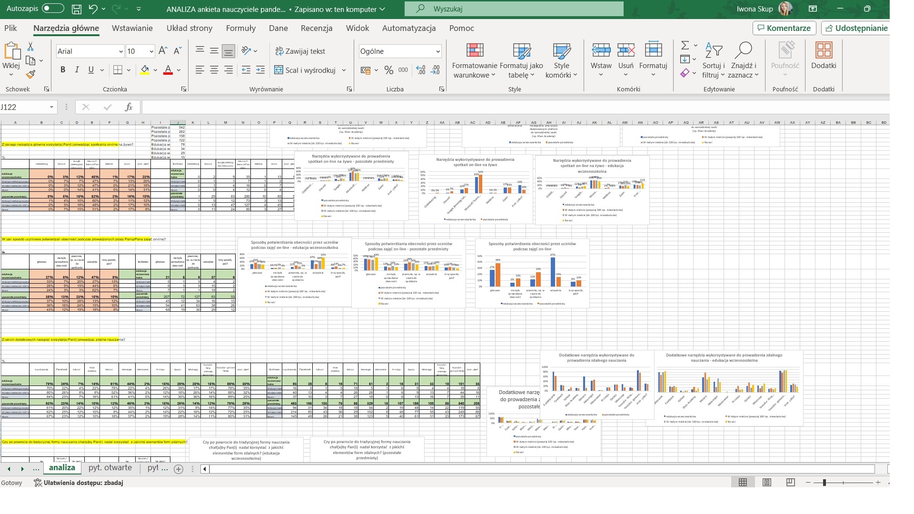Click the AutoSum sigma icon
914x514 pixels.
pyautogui.click(x=685, y=45)
